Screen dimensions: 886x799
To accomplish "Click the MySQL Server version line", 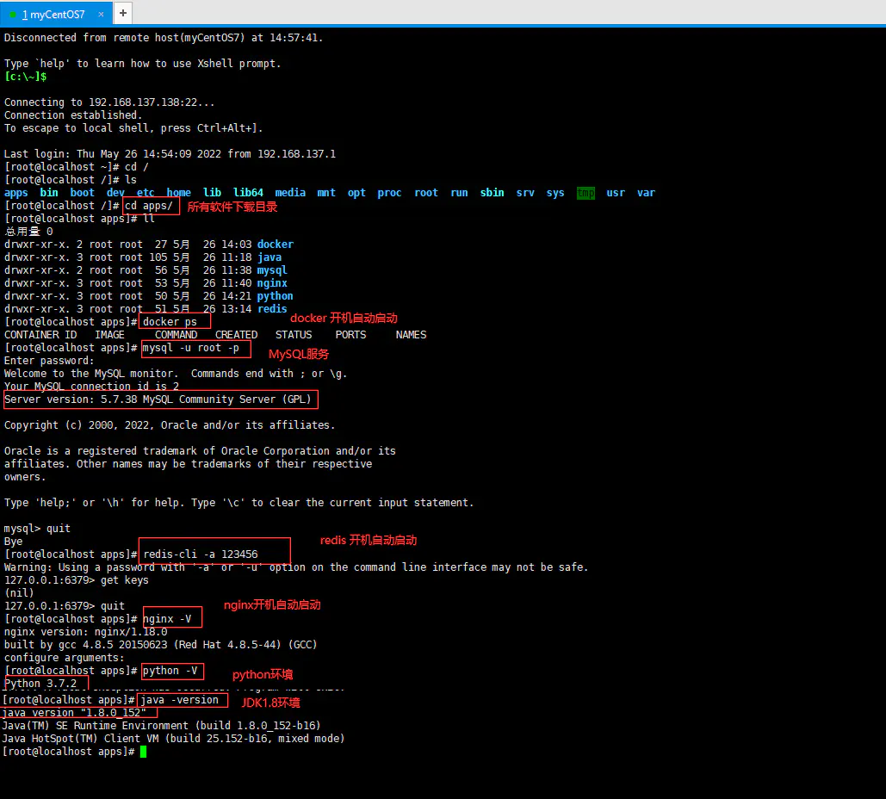I will (x=160, y=399).
